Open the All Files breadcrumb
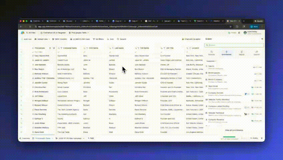Image resolution: width=283 pixels, height=160 pixels. [x=32, y=33]
